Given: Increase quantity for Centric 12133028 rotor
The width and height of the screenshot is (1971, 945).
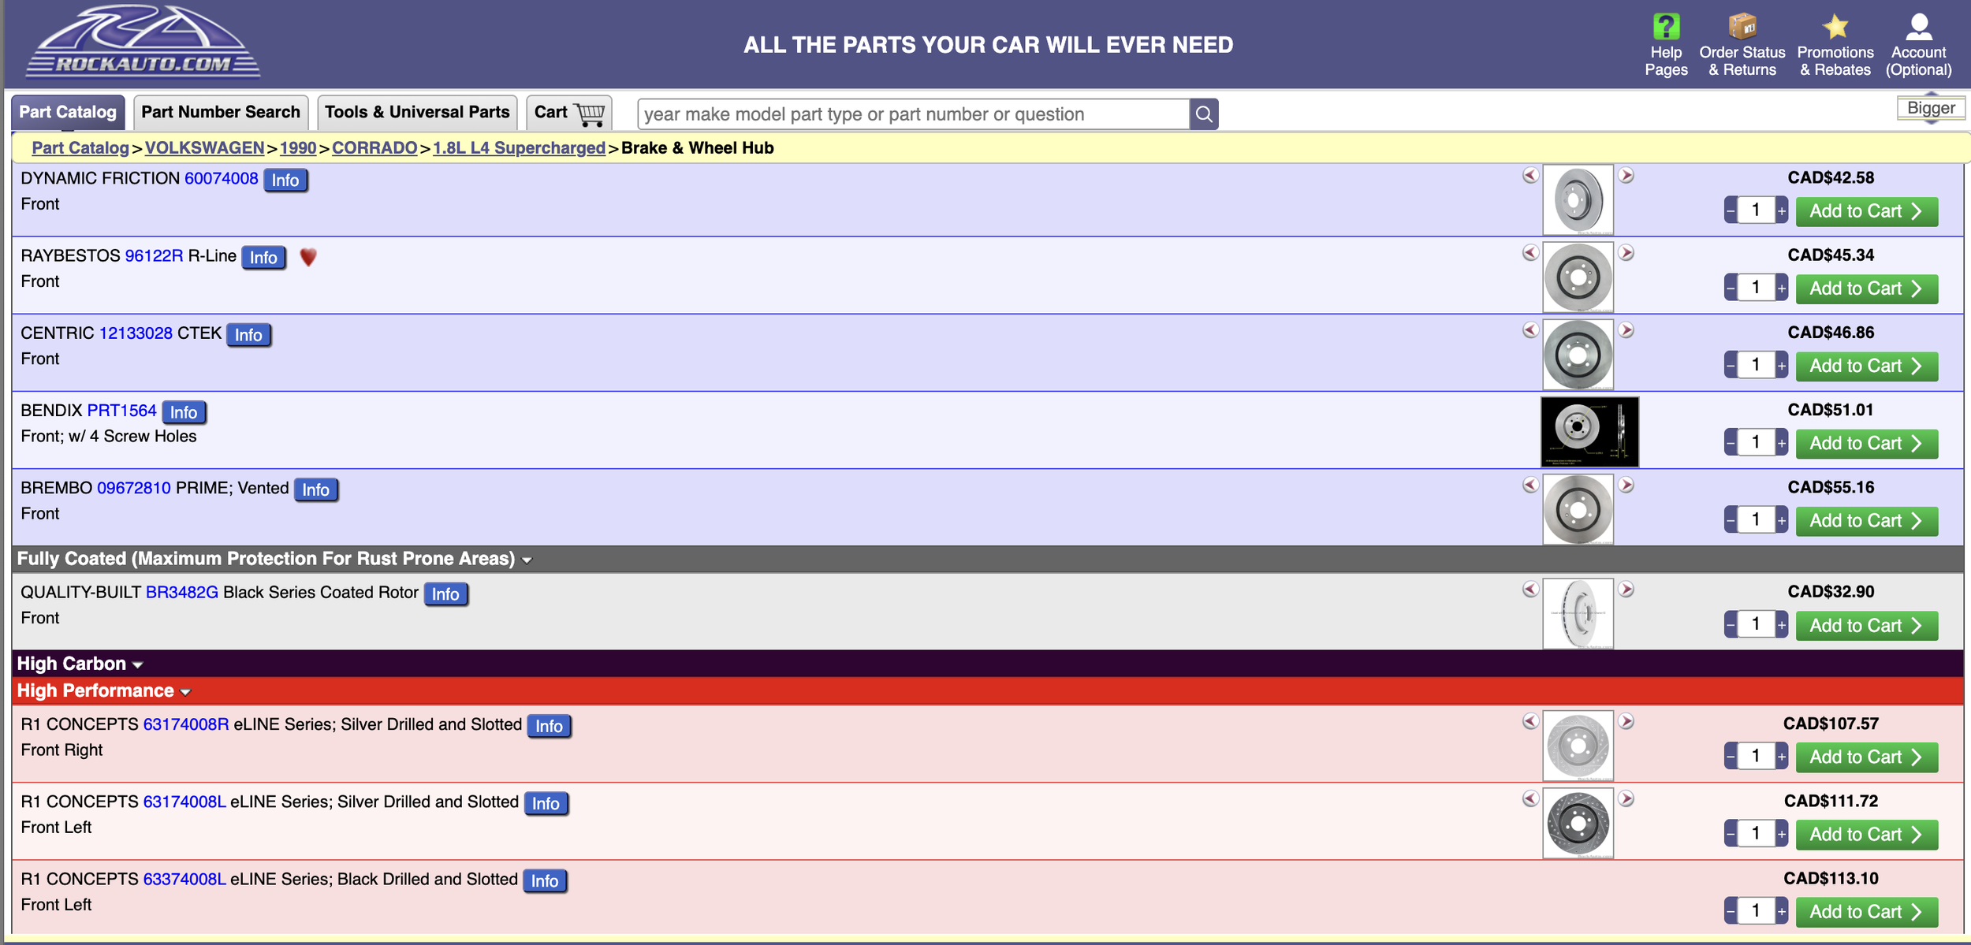Looking at the screenshot, I should pyautogui.click(x=1781, y=366).
